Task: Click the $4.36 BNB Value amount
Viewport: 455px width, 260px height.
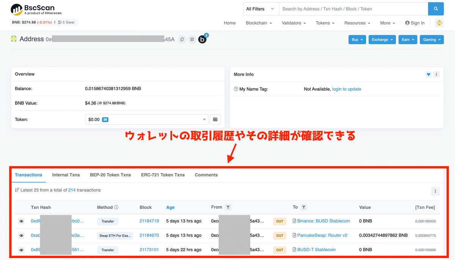Action: [90, 103]
